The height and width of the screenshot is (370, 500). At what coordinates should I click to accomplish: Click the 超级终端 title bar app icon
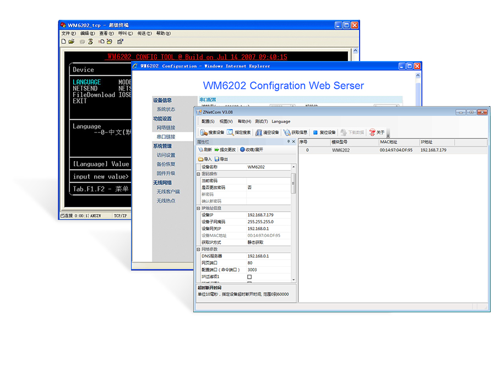[63, 25]
